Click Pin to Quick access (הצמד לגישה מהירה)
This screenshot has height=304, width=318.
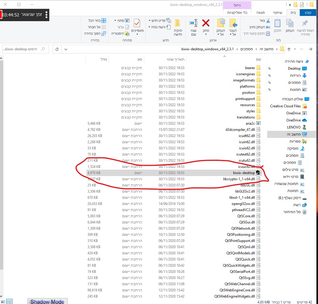(305, 28)
